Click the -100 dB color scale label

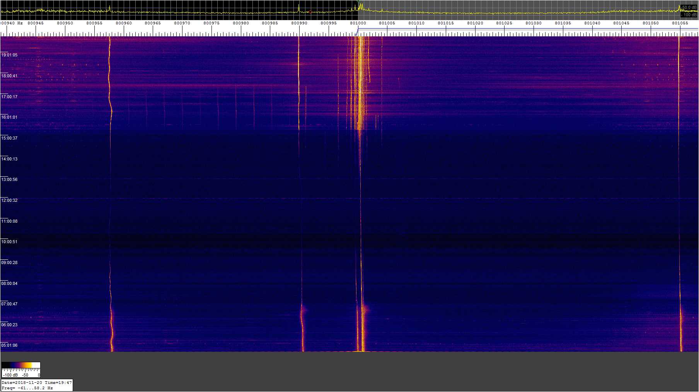(x=10, y=375)
